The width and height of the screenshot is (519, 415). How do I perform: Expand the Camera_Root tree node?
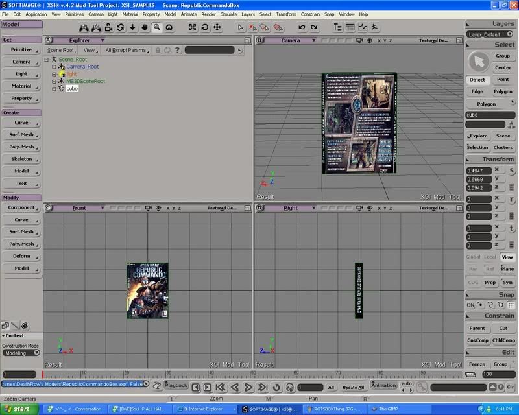tap(54, 67)
